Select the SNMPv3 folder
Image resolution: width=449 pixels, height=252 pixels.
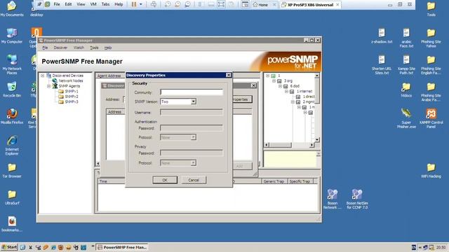click(x=68, y=101)
